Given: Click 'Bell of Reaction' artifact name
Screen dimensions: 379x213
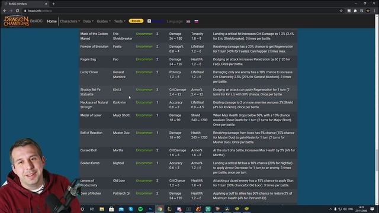Looking at the screenshot, I should click(91, 133).
